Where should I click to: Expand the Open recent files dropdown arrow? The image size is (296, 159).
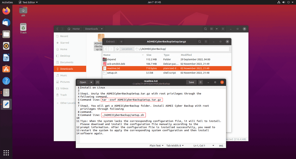coord(91,82)
